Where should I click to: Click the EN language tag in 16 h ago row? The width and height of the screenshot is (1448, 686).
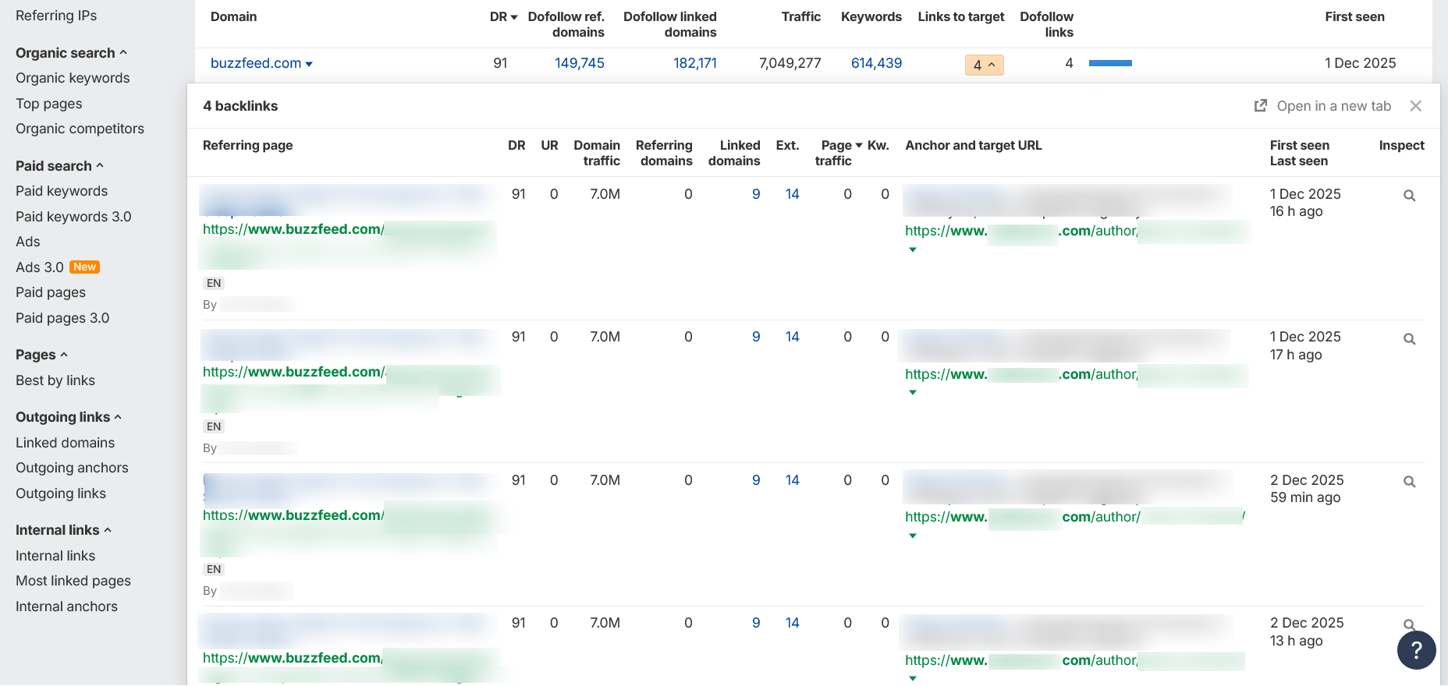tap(214, 283)
